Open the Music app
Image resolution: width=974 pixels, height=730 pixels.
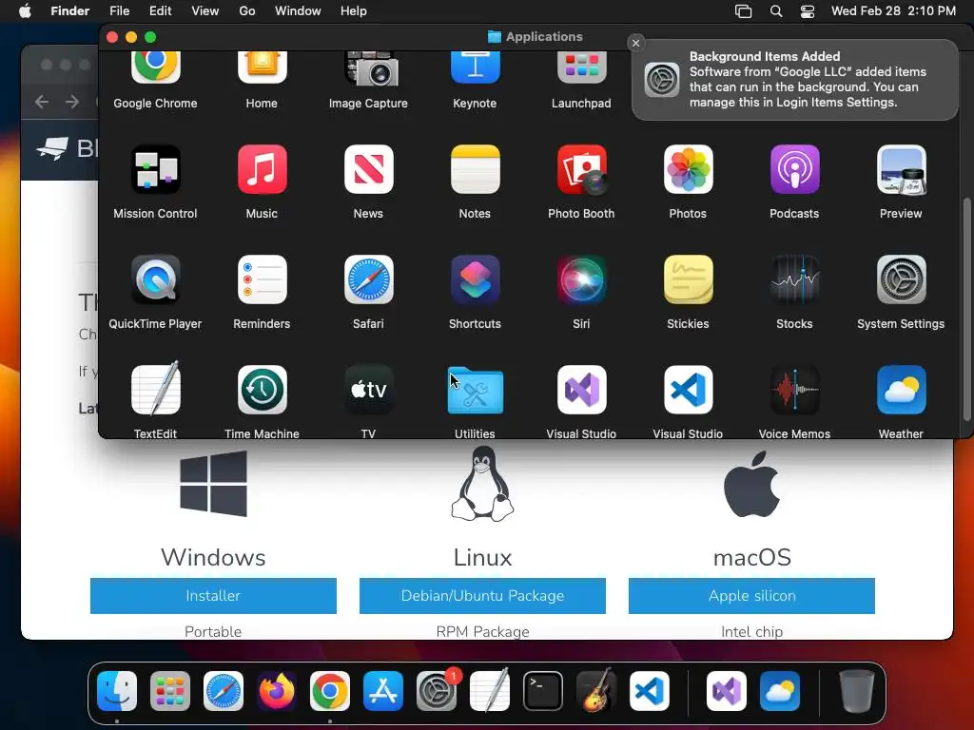tap(262, 169)
